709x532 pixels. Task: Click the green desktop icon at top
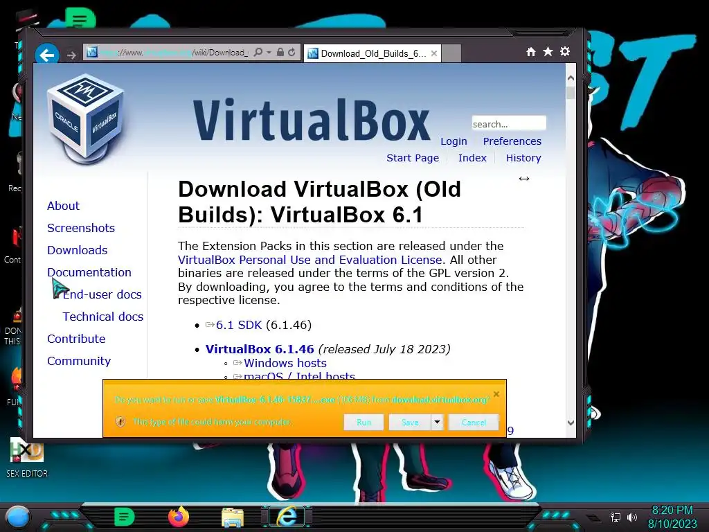(x=80, y=19)
